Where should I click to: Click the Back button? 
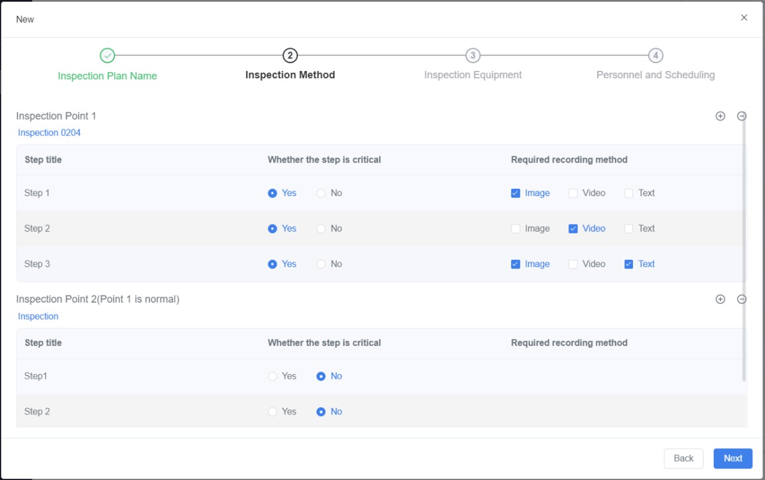pos(684,458)
